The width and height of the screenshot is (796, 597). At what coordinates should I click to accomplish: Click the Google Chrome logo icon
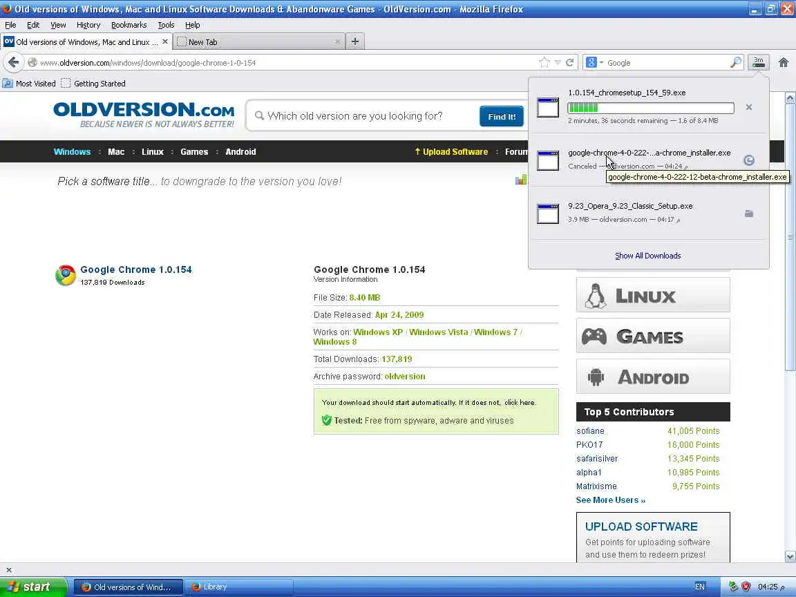66,275
